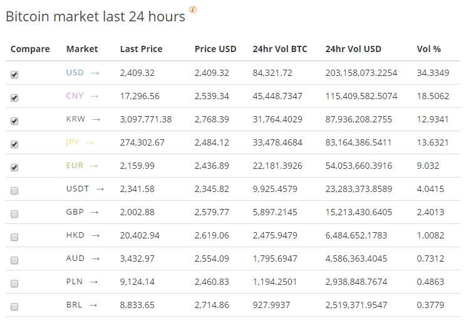Select the PLN market link

[x=75, y=282]
